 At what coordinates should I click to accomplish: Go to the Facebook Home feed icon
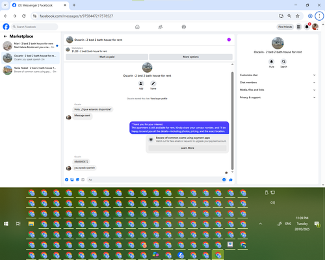[x=137, y=27]
